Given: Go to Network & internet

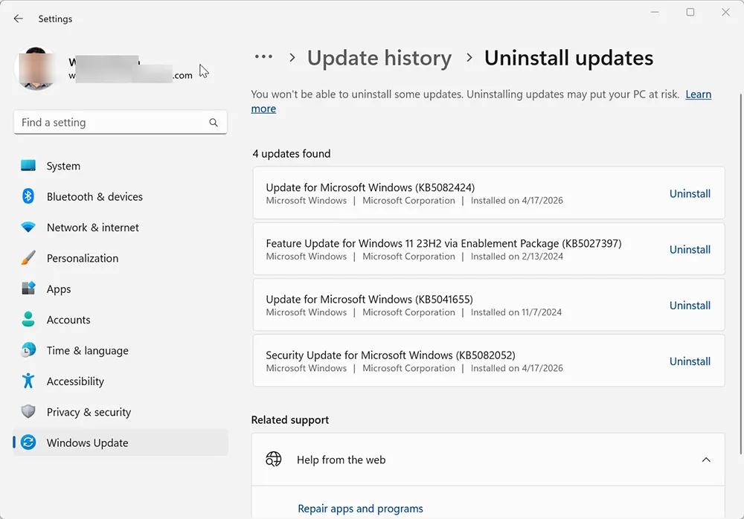Looking at the screenshot, I should (120, 228).
